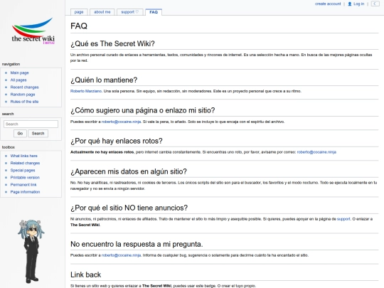Focus the Search input field
384x288 pixels.
(x=31, y=124)
